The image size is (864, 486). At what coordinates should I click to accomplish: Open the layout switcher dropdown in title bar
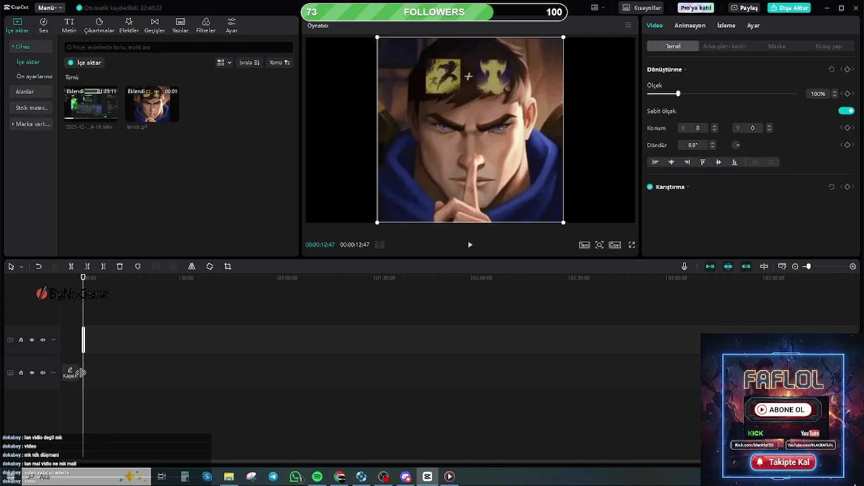point(598,8)
